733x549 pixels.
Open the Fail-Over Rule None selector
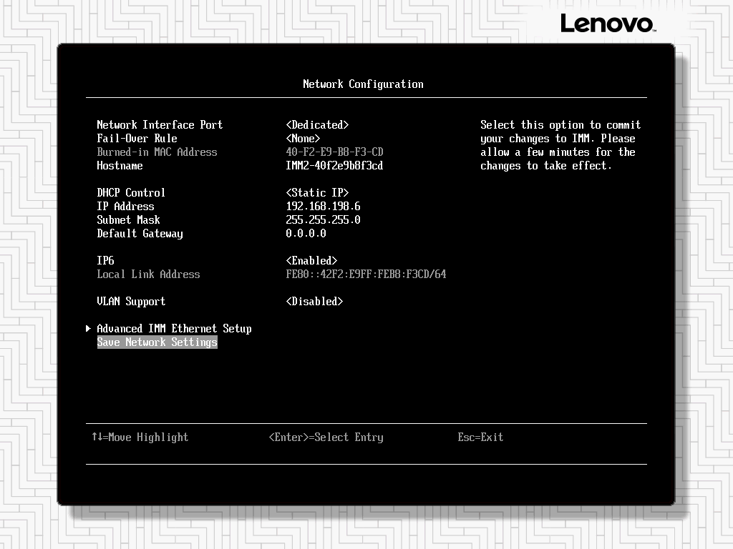tap(303, 139)
